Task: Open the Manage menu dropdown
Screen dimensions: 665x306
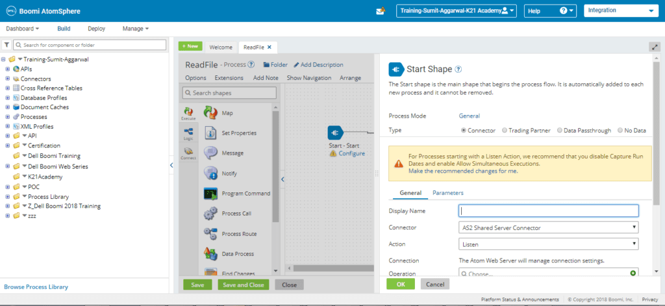Action: 136,29
